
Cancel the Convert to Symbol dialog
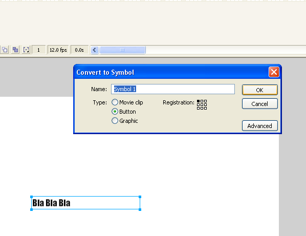pyautogui.click(x=260, y=104)
